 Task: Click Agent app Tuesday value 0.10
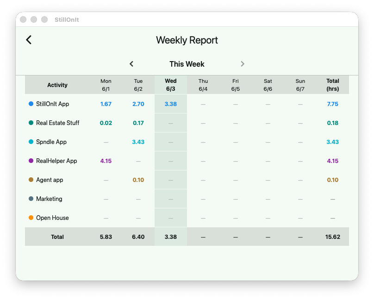138,180
